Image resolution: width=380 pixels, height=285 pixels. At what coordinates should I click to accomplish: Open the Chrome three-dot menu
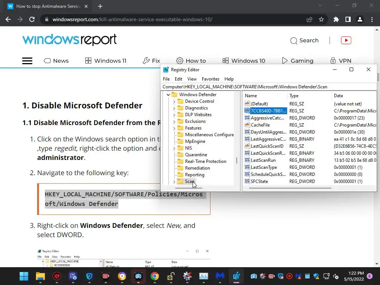click(372, 19)
